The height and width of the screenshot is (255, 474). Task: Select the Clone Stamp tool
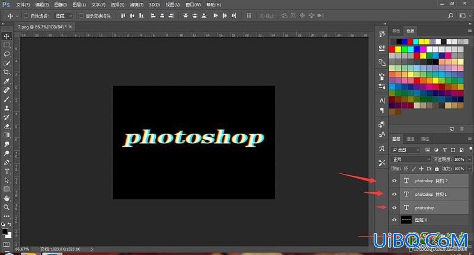coord(7,108)
